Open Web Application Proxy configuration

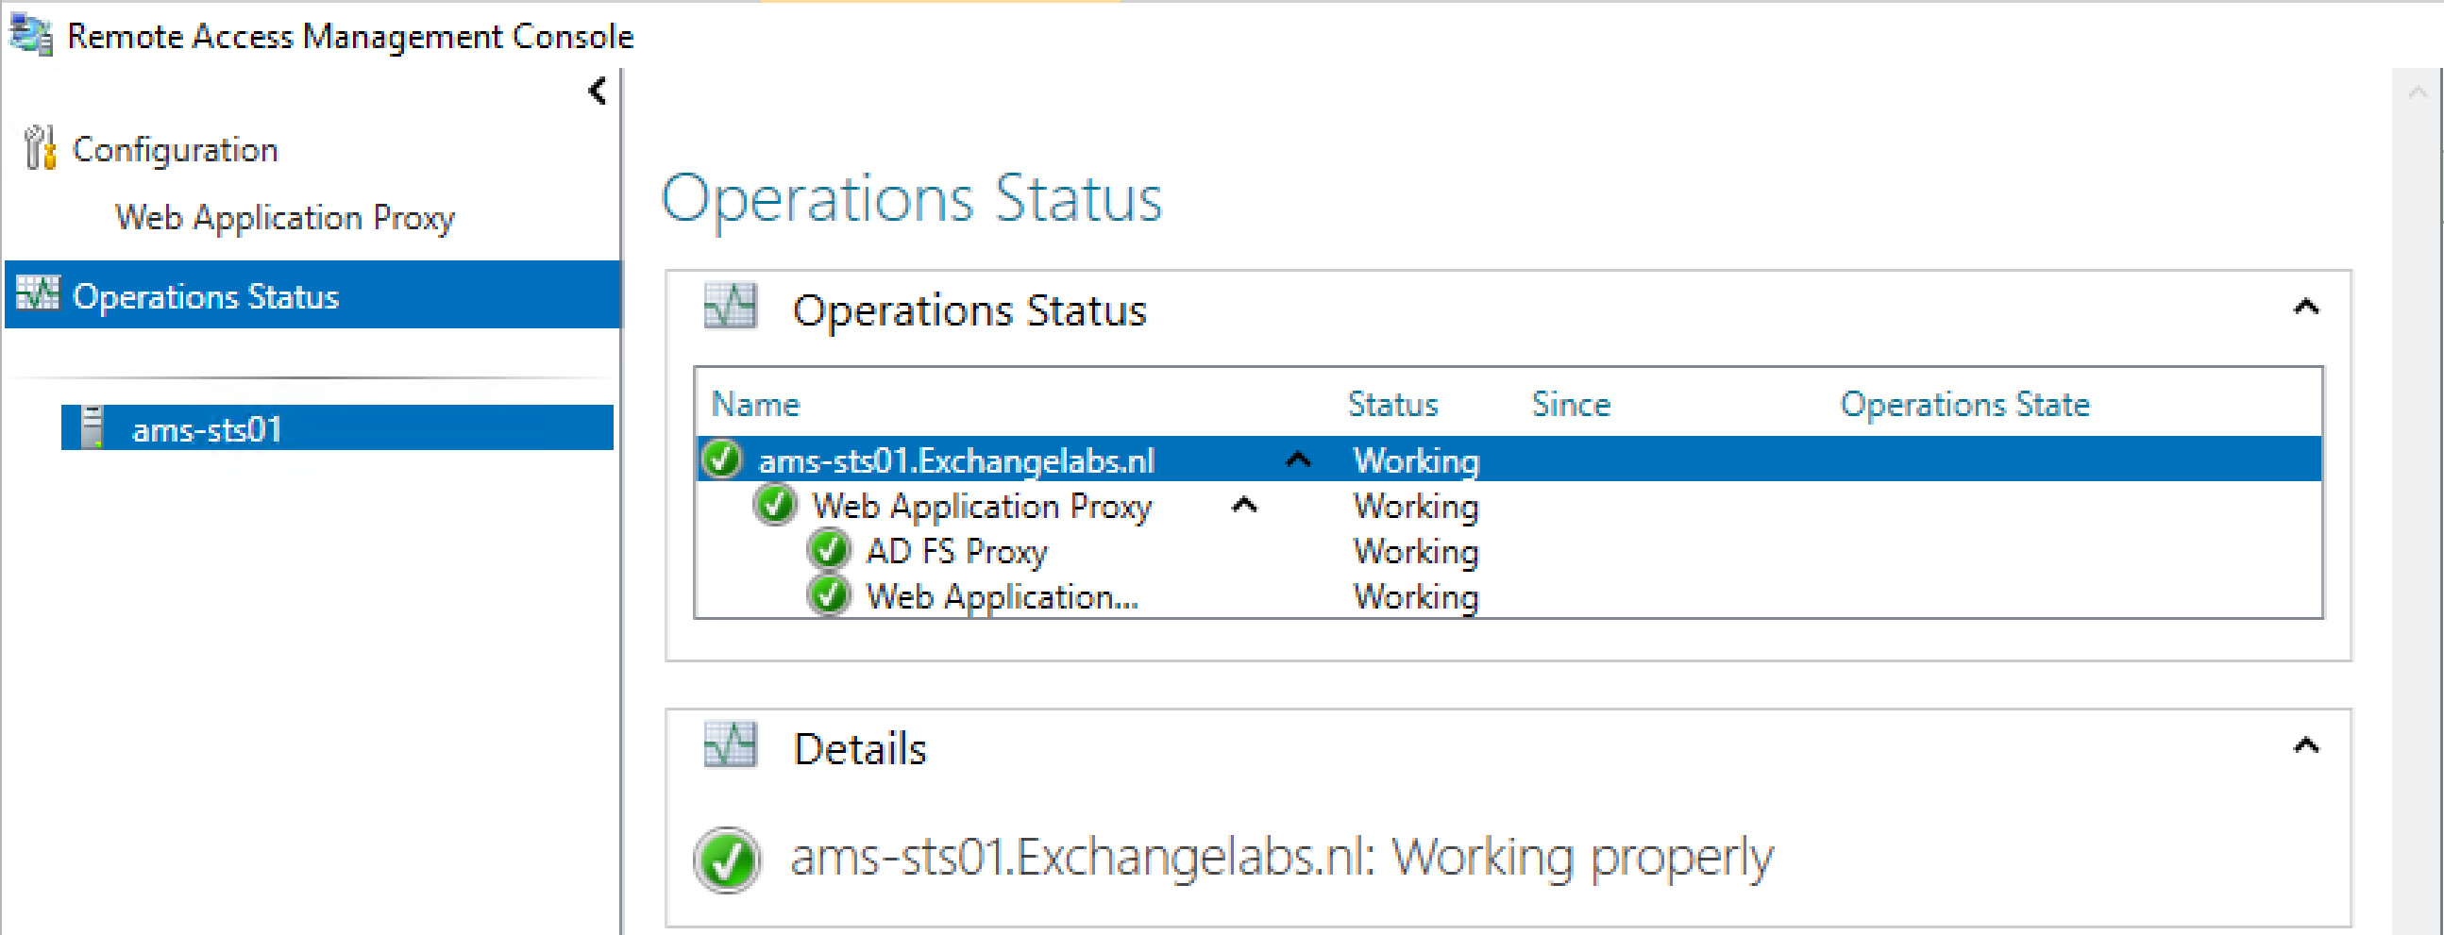pyautogui.click(x=285, y=217)
